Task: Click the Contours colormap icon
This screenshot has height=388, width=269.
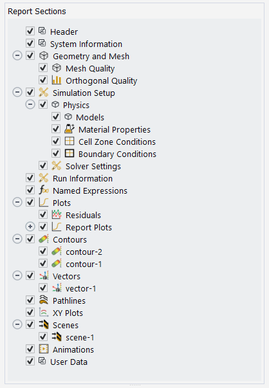Action: 44,239
